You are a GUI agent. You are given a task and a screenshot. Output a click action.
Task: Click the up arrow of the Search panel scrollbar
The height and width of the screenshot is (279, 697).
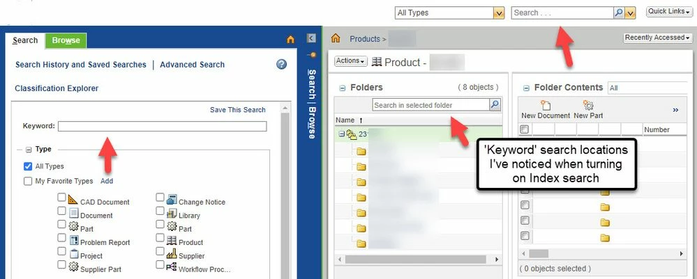(x=285, y=108)
